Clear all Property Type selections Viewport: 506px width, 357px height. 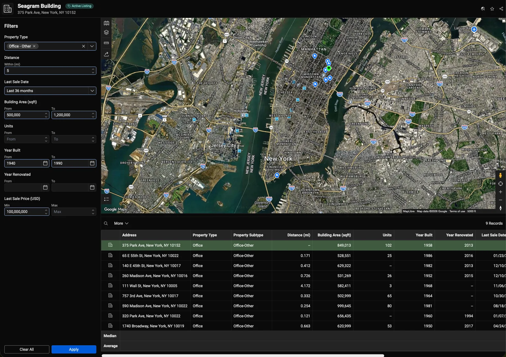83,46
